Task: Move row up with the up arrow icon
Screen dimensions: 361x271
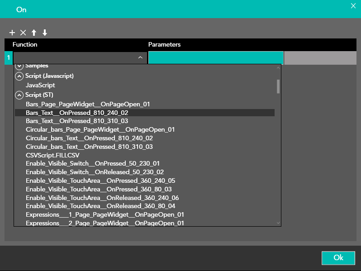Action: pos(34,33)
